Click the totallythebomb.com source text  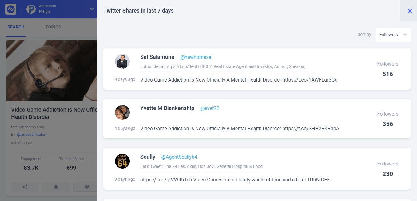click(x=27, y=127)
